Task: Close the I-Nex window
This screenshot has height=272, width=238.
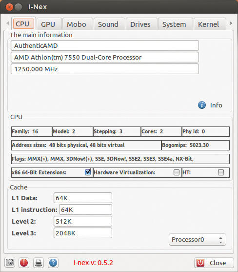Action: [x=9, y=7]
